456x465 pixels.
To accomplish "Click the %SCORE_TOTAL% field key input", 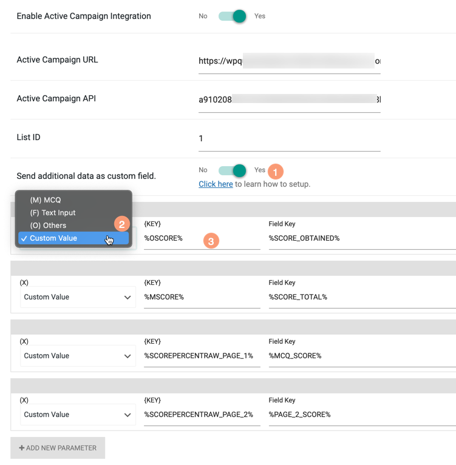I will [x=362, y=297].
